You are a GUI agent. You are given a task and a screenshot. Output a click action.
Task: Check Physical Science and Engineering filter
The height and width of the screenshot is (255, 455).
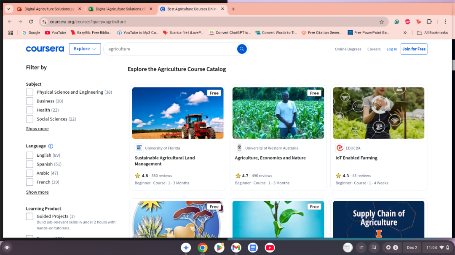pos(29,92)
